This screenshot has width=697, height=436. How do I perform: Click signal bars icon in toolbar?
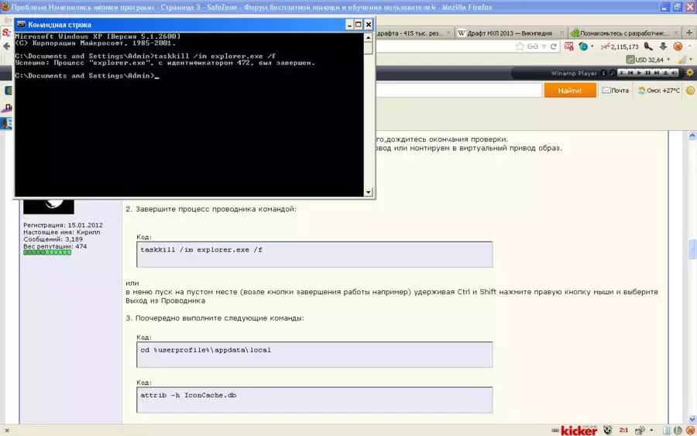point(682,60)
